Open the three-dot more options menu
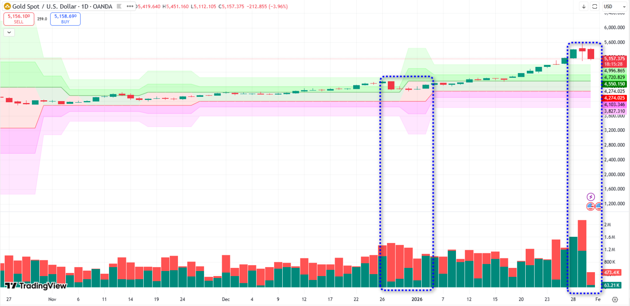Viewport: 630px width, 306px height. [x=130, y=6]
